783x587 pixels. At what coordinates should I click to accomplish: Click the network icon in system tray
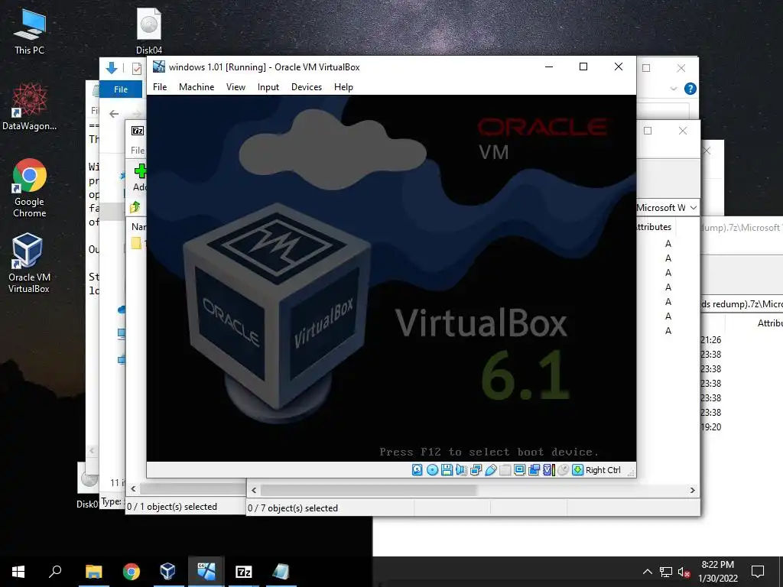(666, 572)
